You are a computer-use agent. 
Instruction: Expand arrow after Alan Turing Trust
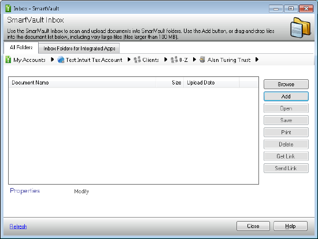(257, 60)
